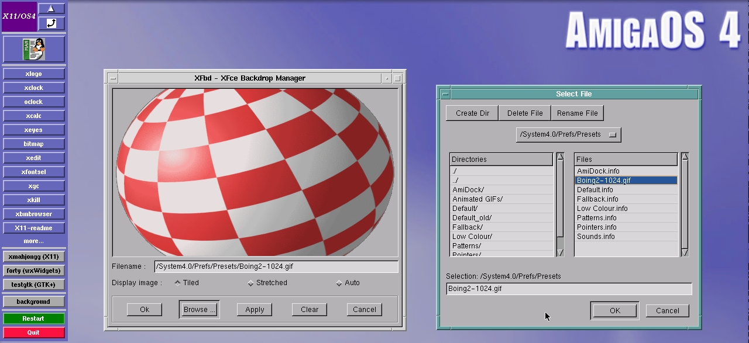The image size is (749, 343).
Task: Click the Filename field in Backdrop Manager
Action: (276, 266)
